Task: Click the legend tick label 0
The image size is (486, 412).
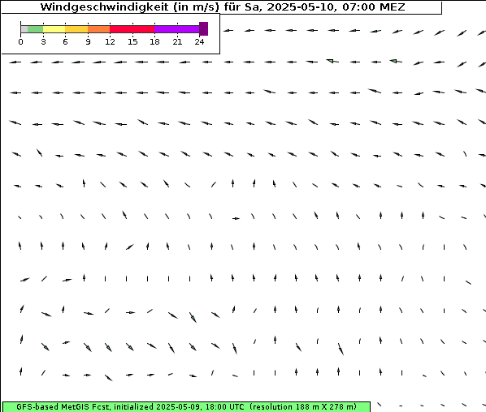Action: click(x=20, y=41)
